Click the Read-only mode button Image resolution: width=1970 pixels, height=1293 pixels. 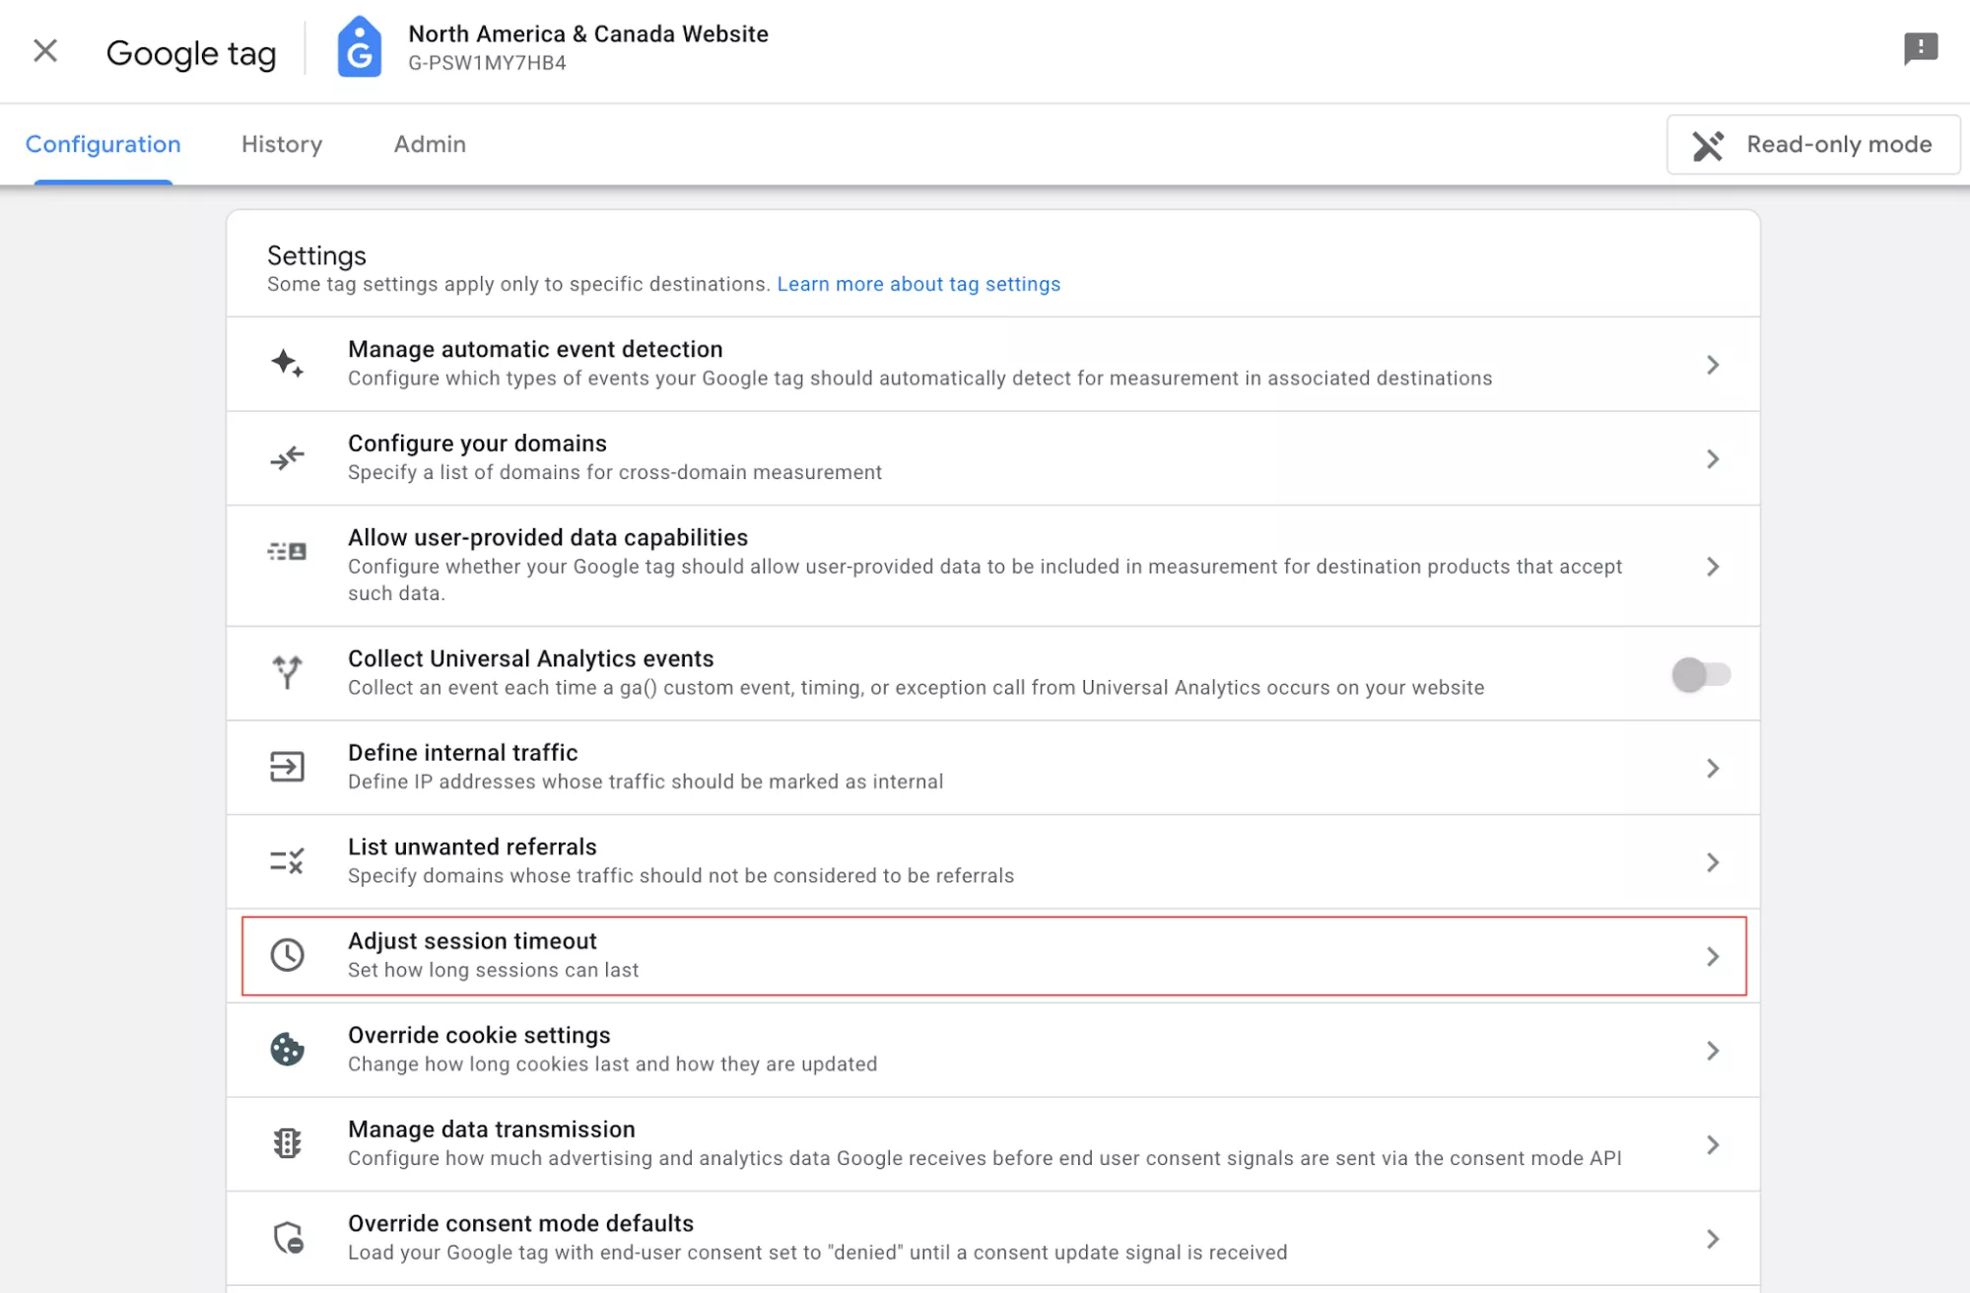click(1812, 145)
